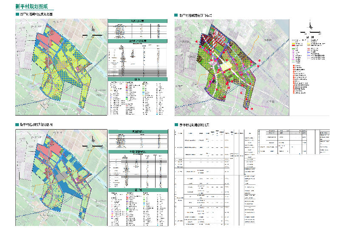Click the scale bar under the top-right north arrow

[x=311, y=31]
